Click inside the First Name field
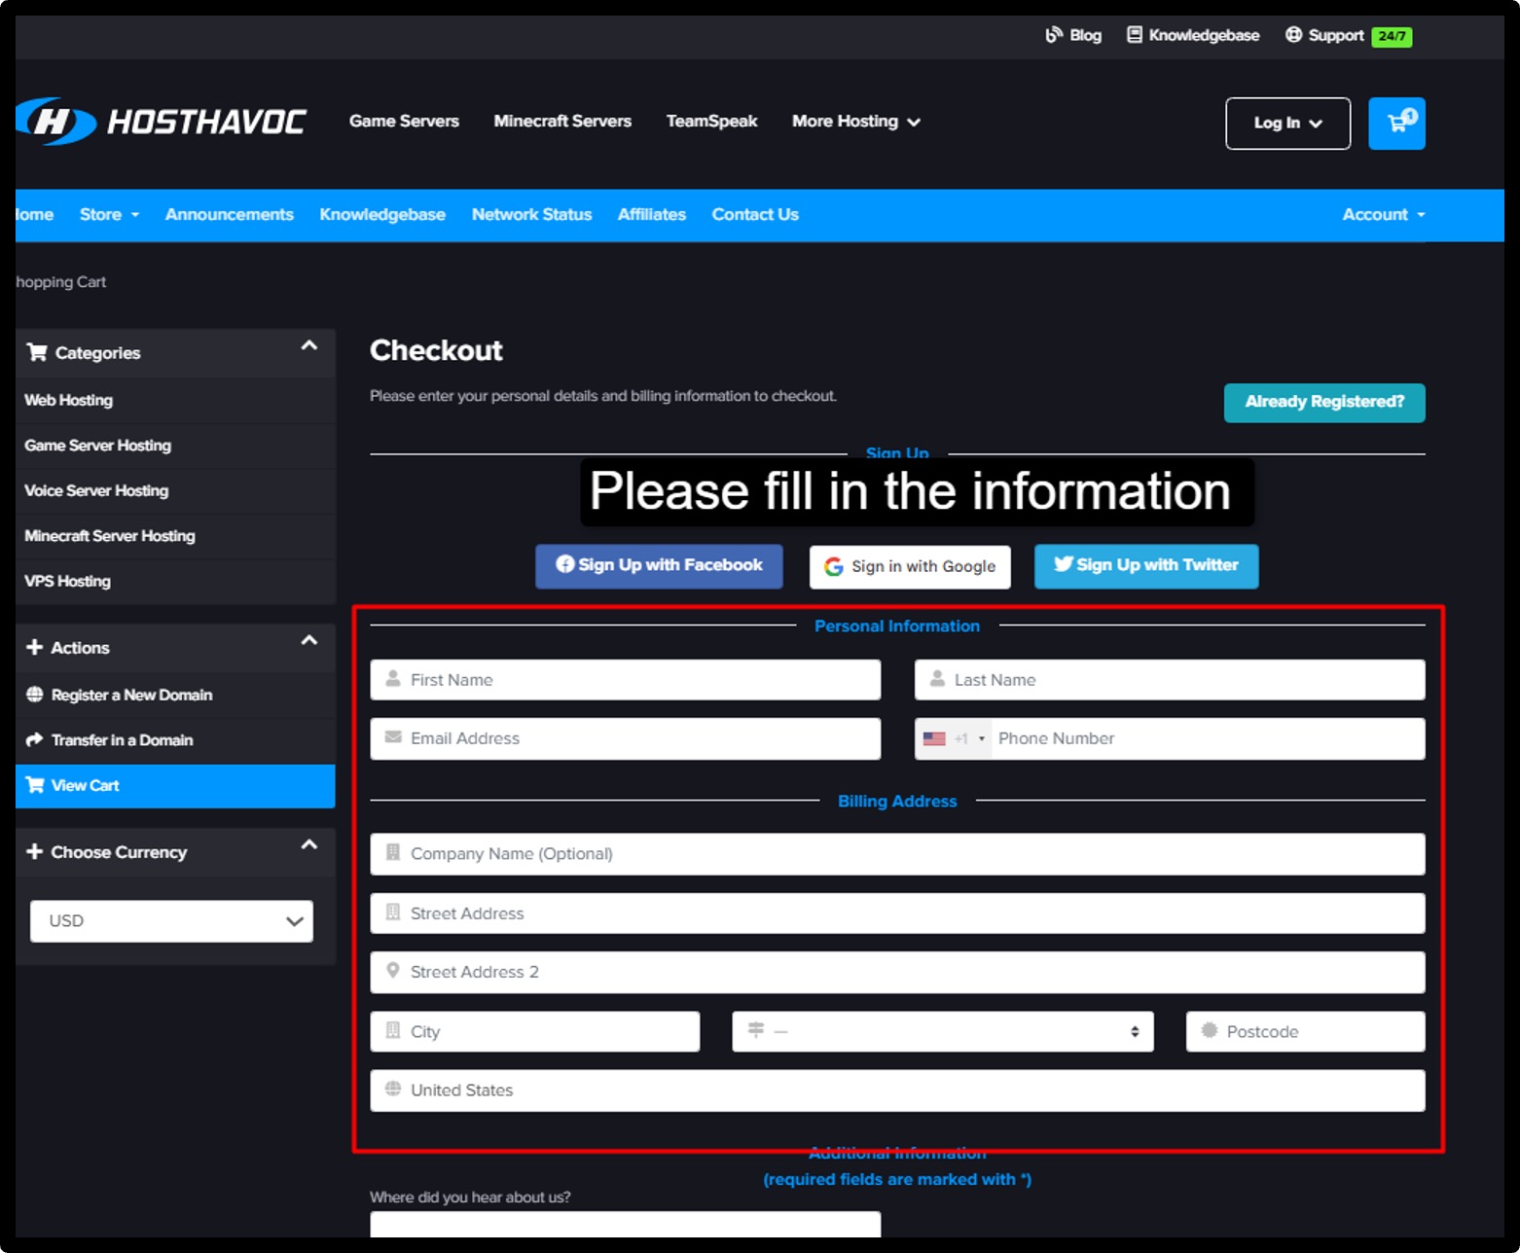The height and width of the screenshot is (1253, 1520). pos(625,680)
